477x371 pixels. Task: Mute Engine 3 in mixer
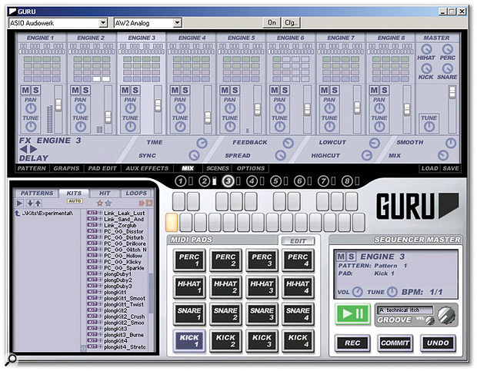pos(125,91)
